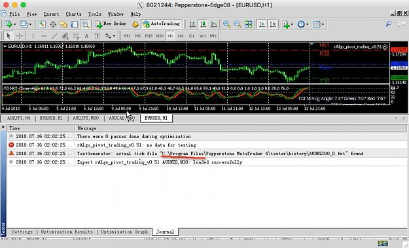The width and height of the screenshot is (409, 248).
Task: Open the View menu
Action: pos(31,14)
